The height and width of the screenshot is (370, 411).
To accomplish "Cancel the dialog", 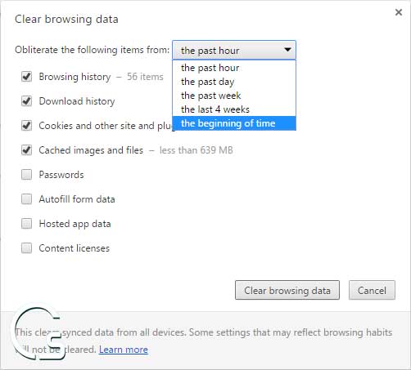I will (372, 290).
